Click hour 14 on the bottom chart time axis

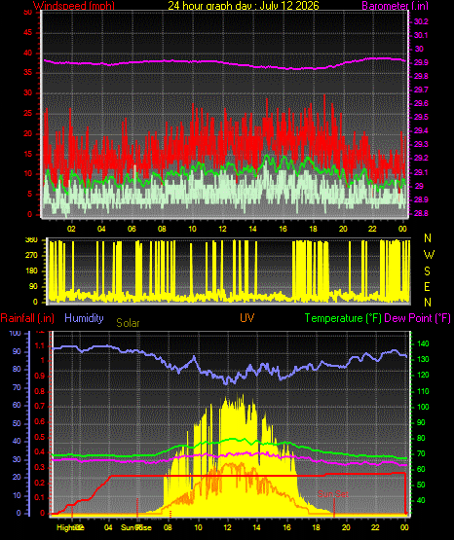(x=256, y=527)
